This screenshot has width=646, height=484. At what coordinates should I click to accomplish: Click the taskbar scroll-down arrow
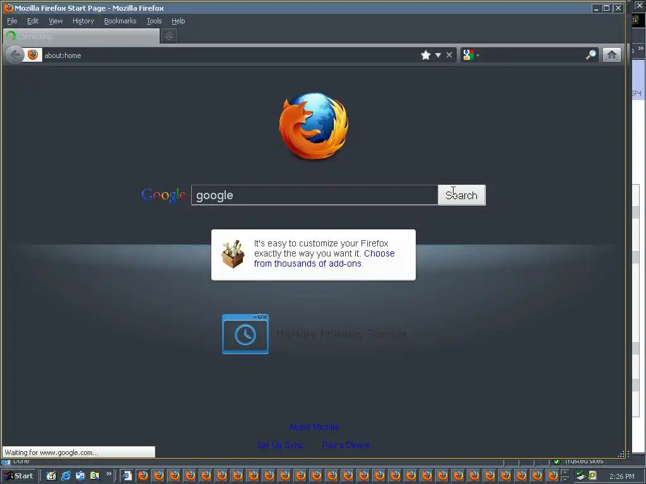(x=565, y=479)
